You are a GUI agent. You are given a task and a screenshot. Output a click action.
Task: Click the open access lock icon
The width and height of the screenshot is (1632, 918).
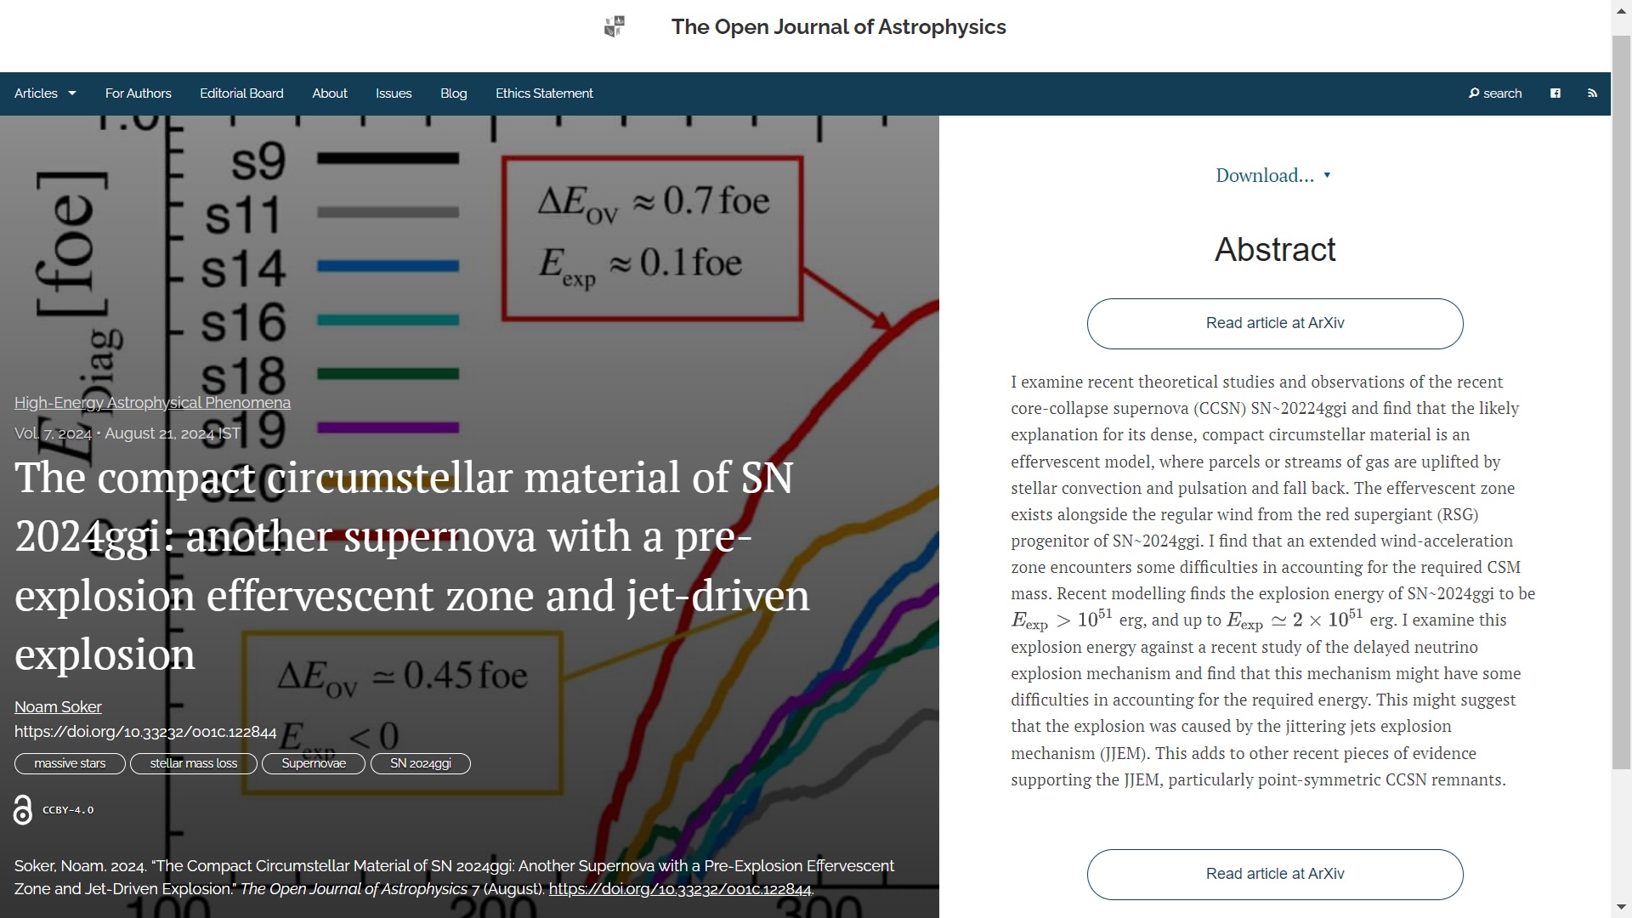coord(23,810)
